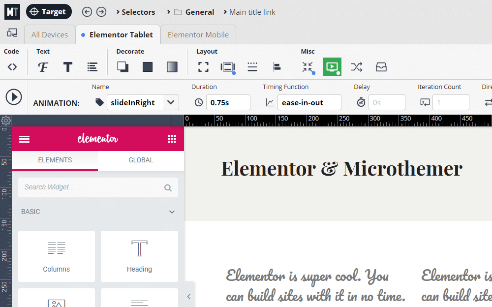The width and height of the screenshot is (492, 307).
Task: Open the inbox tray Misc icon
Action: (381, 67)
